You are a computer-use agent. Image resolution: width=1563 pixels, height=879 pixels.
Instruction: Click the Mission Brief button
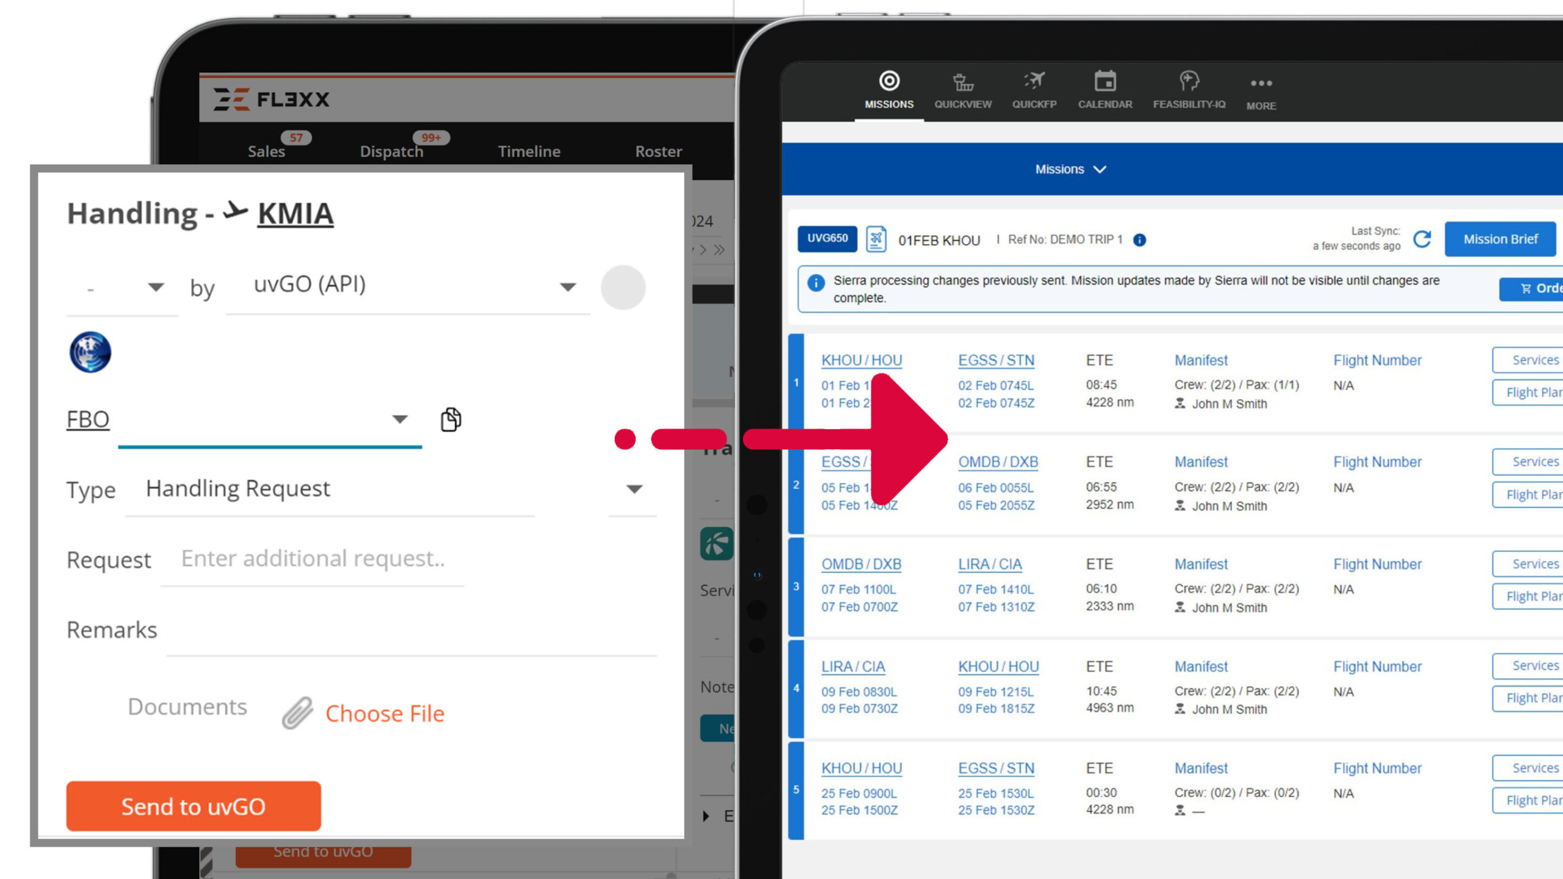[x=1500, y=239]
